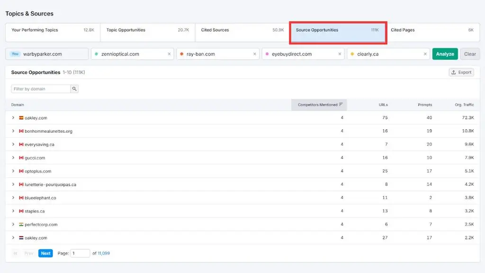
Task: Remove ray-ban.com competitor
Action: 254,54
